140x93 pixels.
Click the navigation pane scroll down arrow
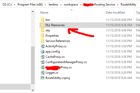pyautogui.click(x=33, y=90)
